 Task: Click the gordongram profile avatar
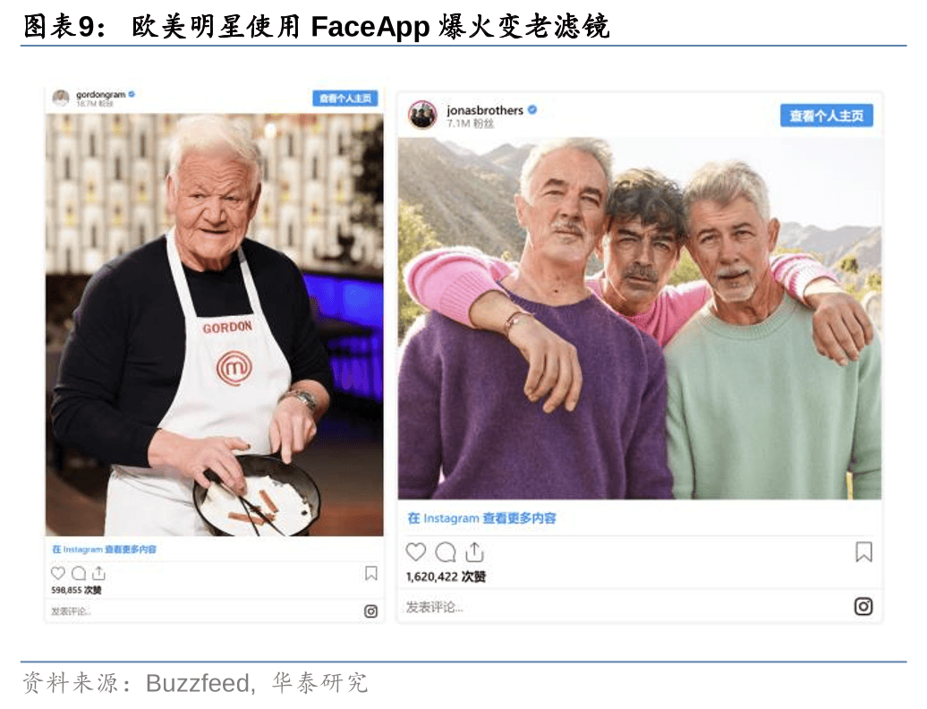point(61,98)
